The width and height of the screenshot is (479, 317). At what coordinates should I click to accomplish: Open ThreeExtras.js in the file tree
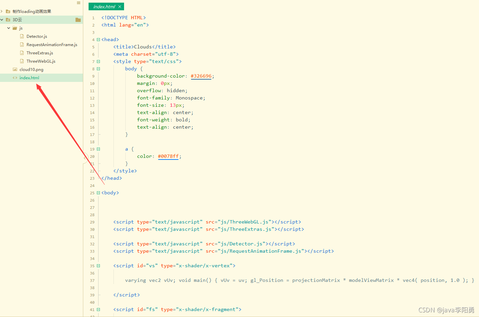point(40,53)
